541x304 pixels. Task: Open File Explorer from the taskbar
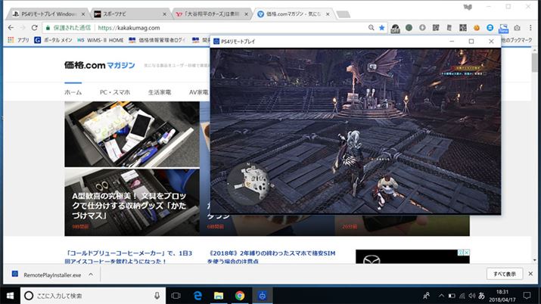[218, 295]
